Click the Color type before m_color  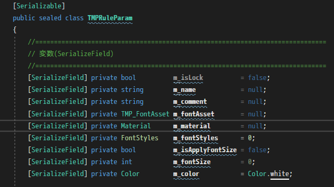click(x=130, y=174)
